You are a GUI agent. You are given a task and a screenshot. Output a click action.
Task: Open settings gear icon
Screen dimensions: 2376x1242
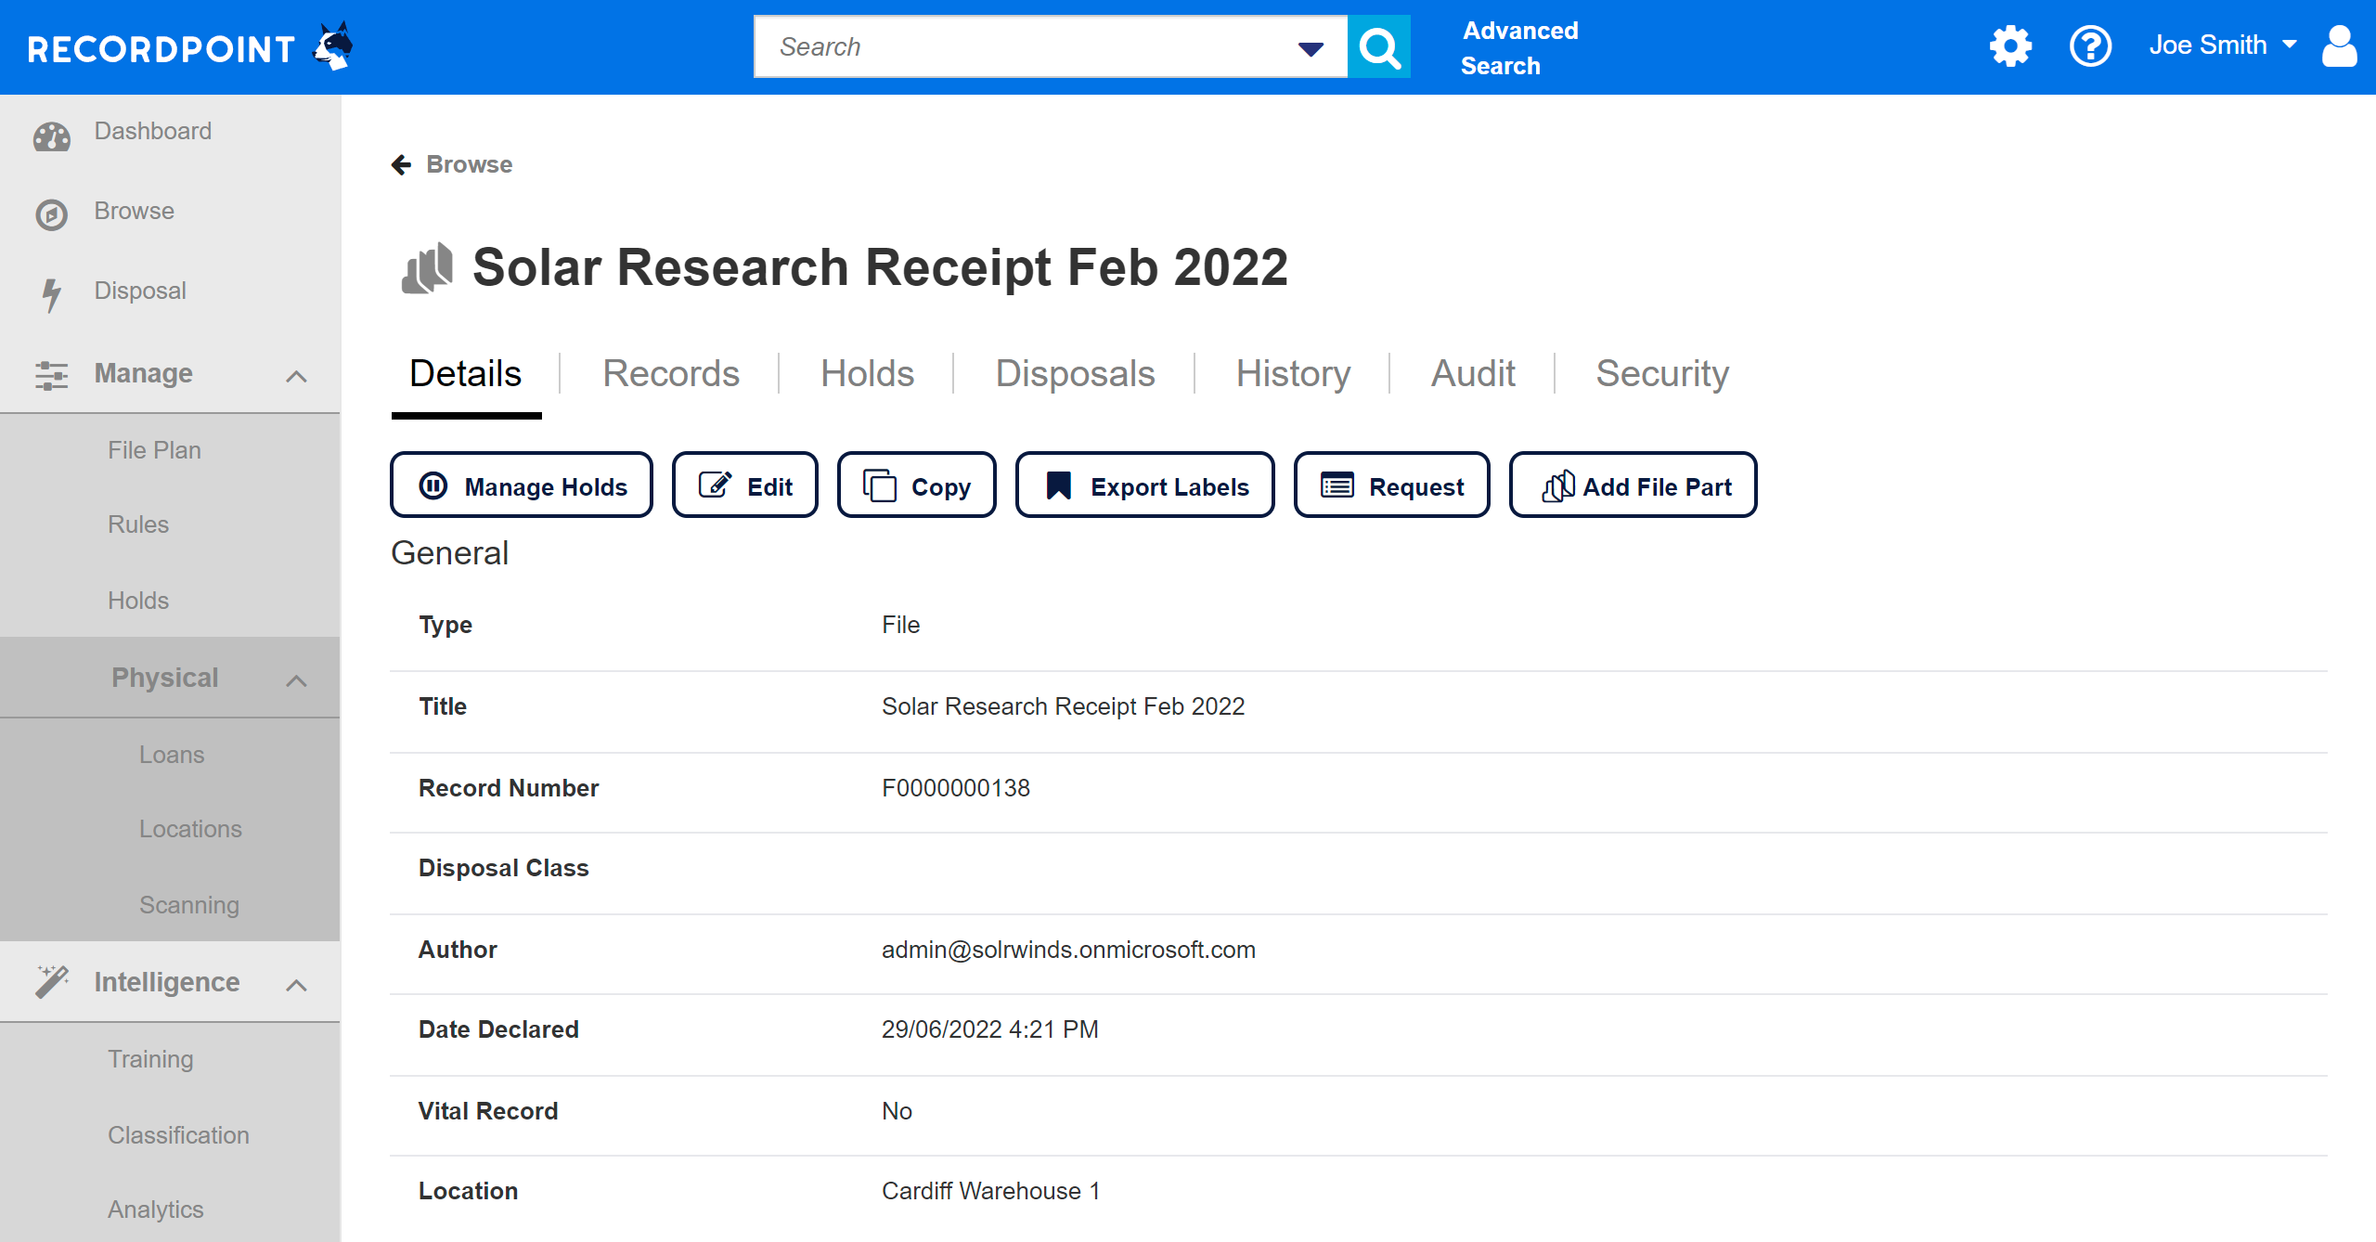point(2010,45)
